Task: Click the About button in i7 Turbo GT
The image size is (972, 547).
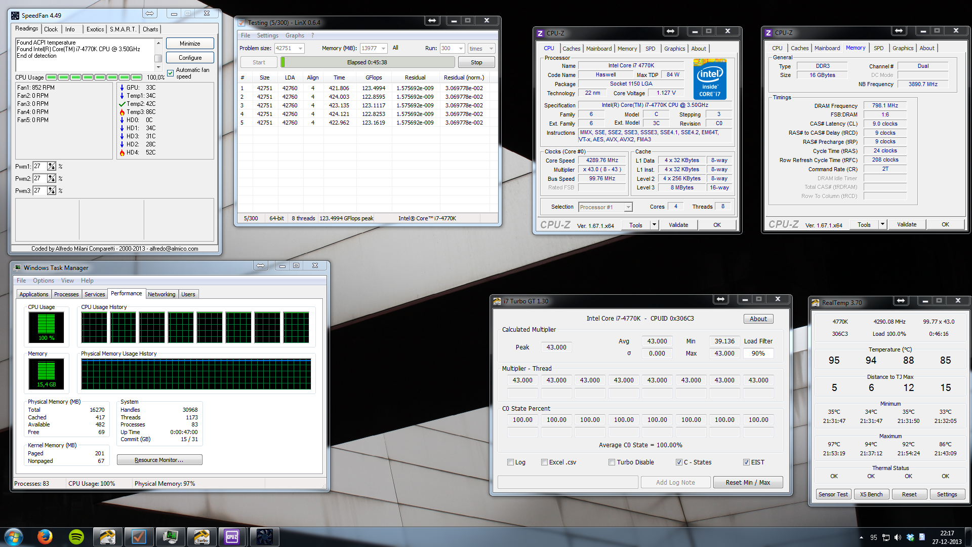Action: pos(758,319)
